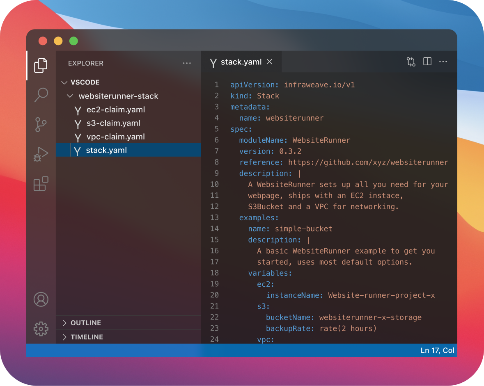Image resolution: width=484 pixels, height=386 pixels.
Task: Open editor More Actions ellipsis menu
Action: [x=443, y=62]
